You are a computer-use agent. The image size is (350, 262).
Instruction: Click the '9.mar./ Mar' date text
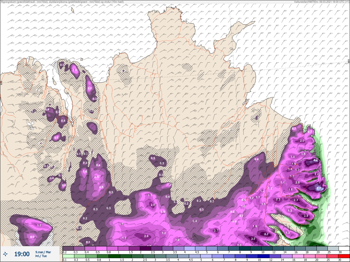(43, 252)
